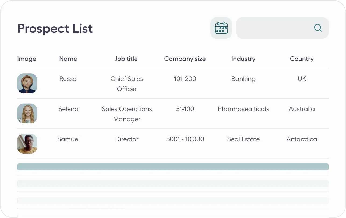Open the calendar date filter

[221, 28]
